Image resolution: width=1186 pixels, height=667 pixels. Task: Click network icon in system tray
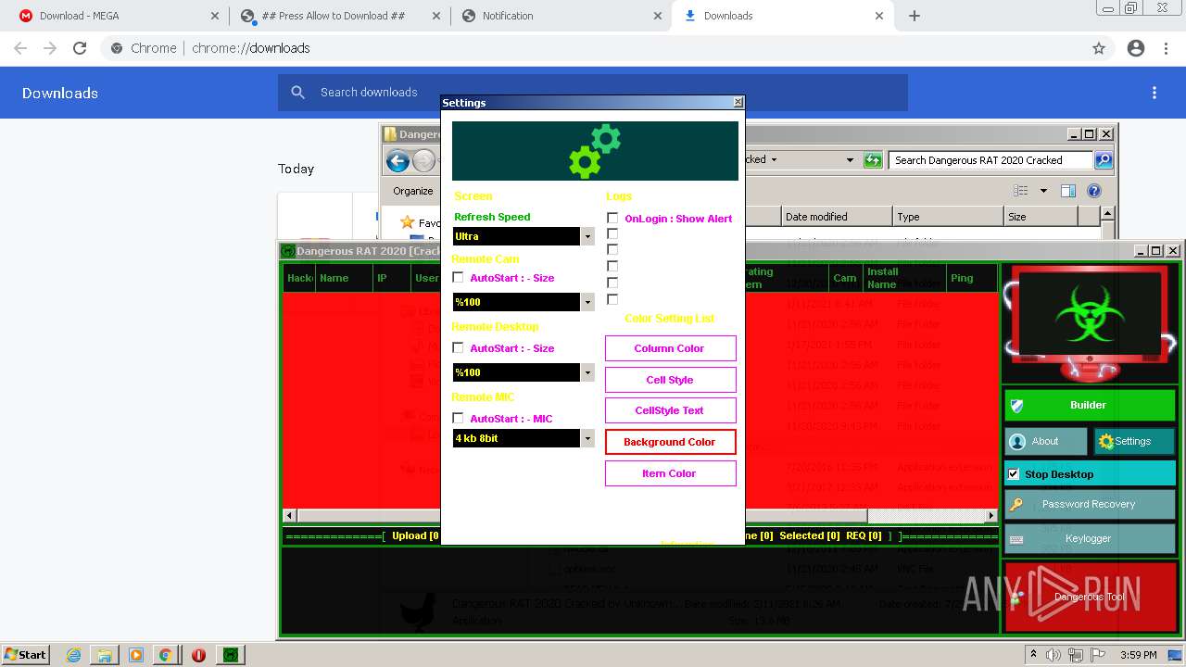tap(1075, 655)
